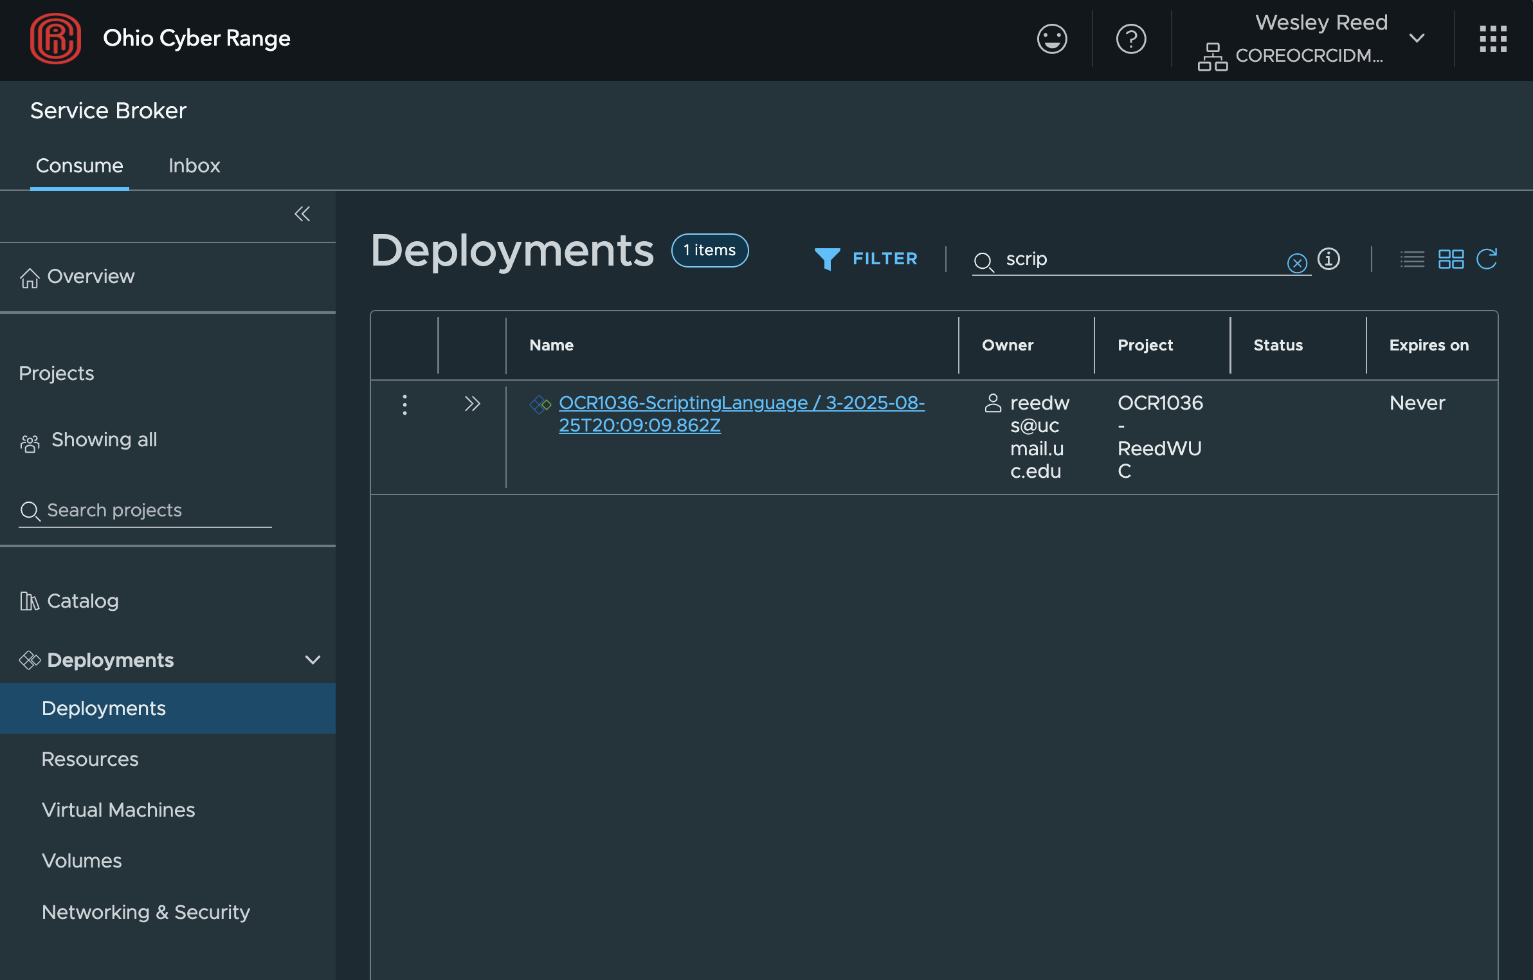Screen dimensions: 1533x980
Task: Click the Catalog books icon
Action: [x=30, y=601]
